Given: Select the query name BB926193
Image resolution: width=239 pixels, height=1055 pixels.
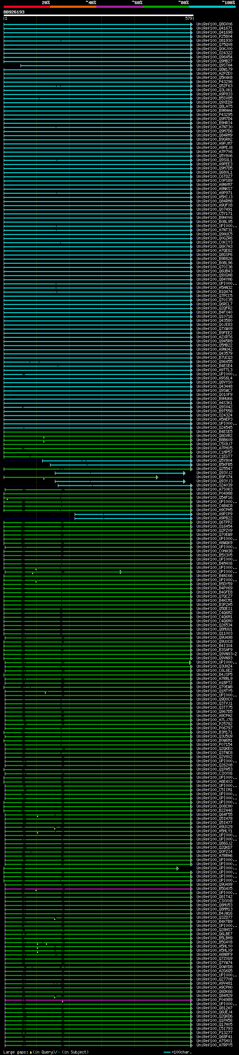Looking at the screenshot, I should (x=14, y=12).
